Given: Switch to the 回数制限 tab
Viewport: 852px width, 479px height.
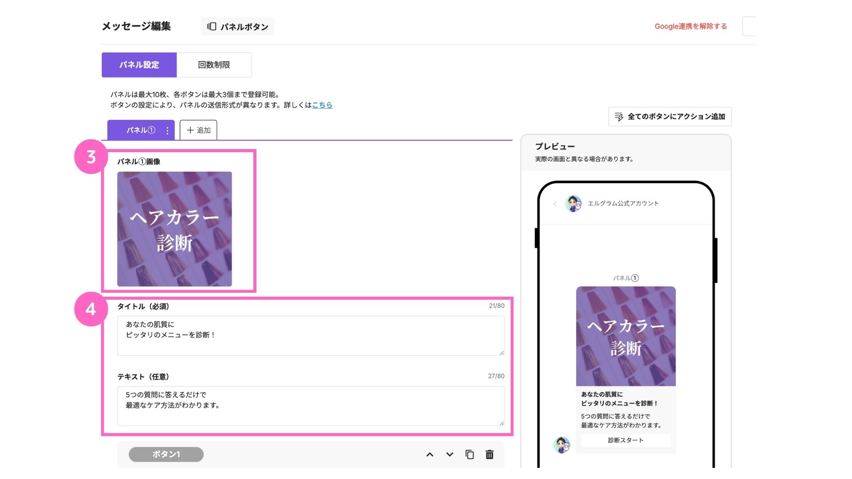Looking at the screenshot, I should 214,65.
